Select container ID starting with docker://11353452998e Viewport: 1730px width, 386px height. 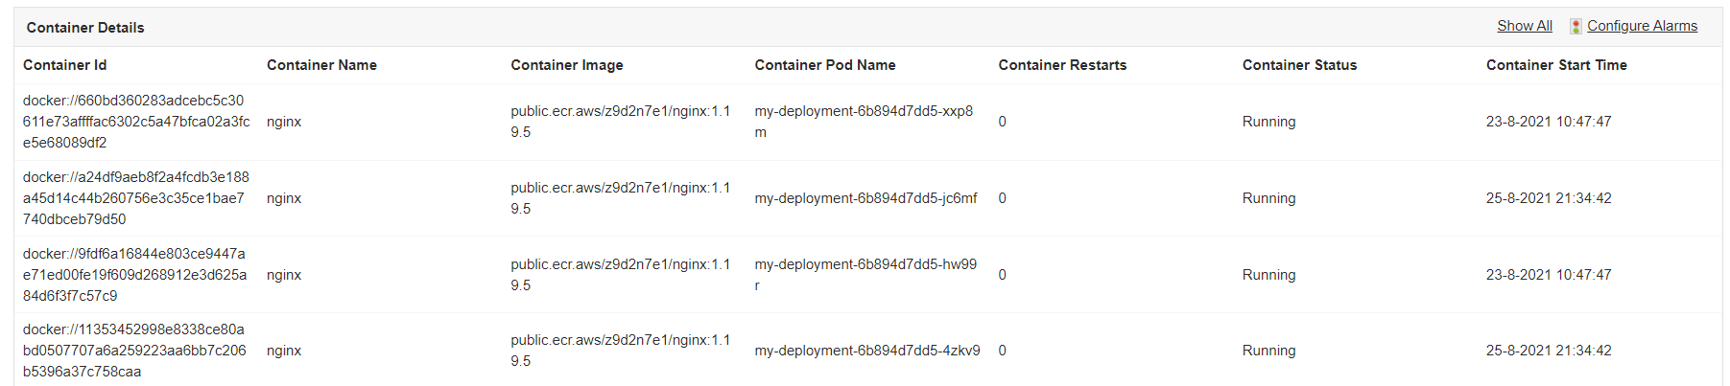tap(134, 351)
